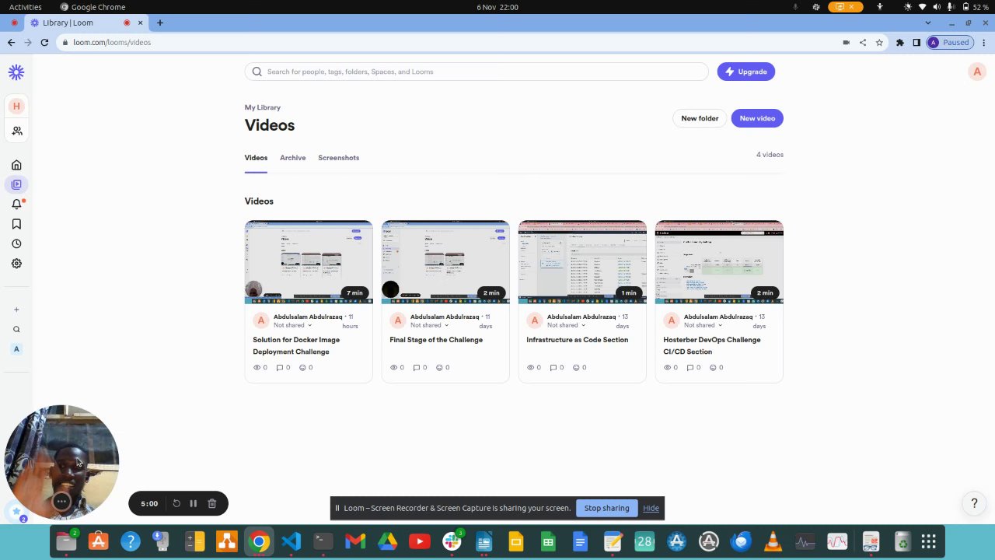Open Final Stage of the Challenge thumbnail
Image resolution: width=995 pixels, height=560 pixels.
click(445, 262)
